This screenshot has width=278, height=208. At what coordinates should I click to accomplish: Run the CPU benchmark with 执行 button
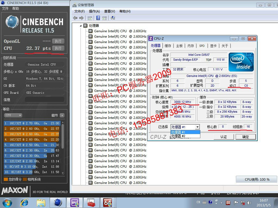click(x=58, y=48)
